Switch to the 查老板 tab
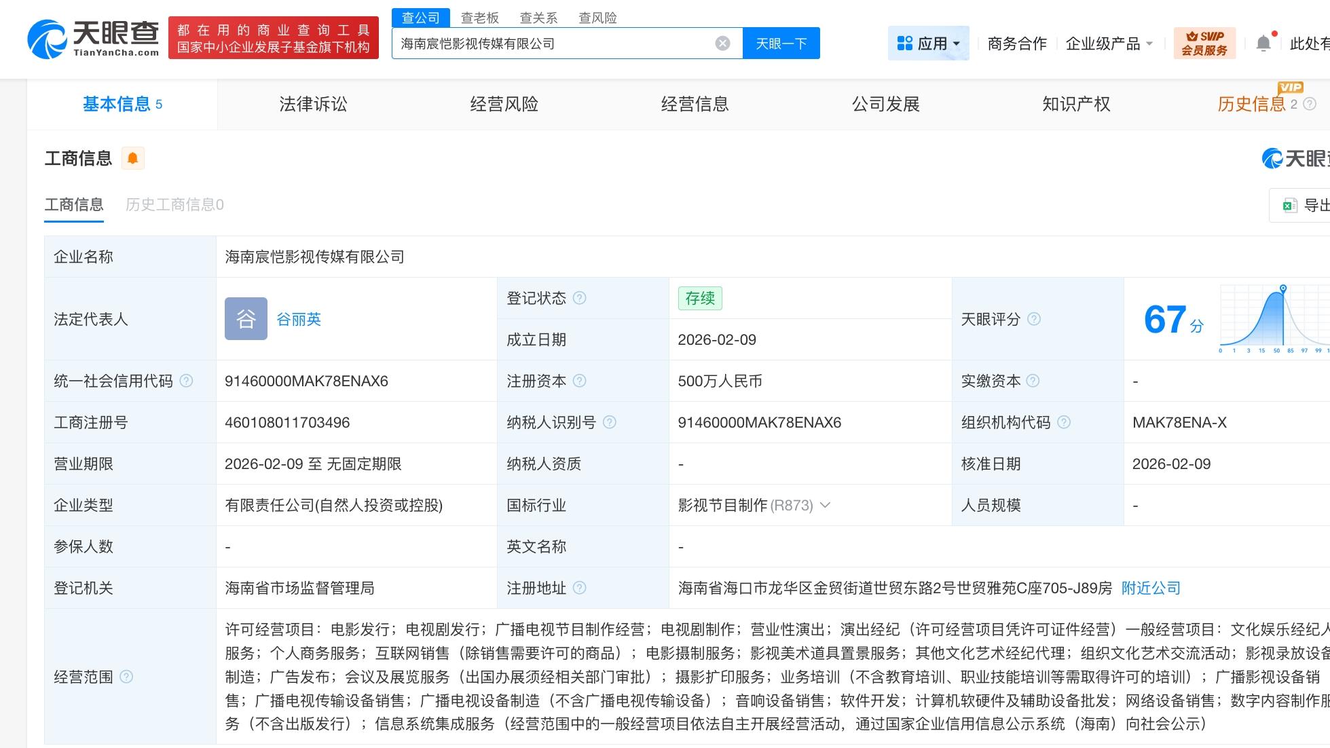 (x=479, y=18)
